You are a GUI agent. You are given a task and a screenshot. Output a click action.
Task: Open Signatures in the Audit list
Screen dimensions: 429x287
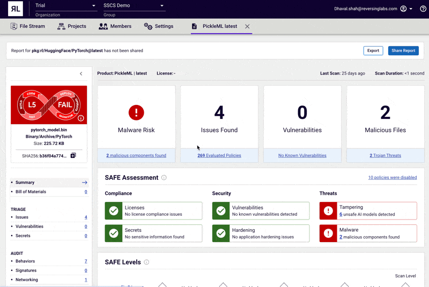click(x=49, y=270)
